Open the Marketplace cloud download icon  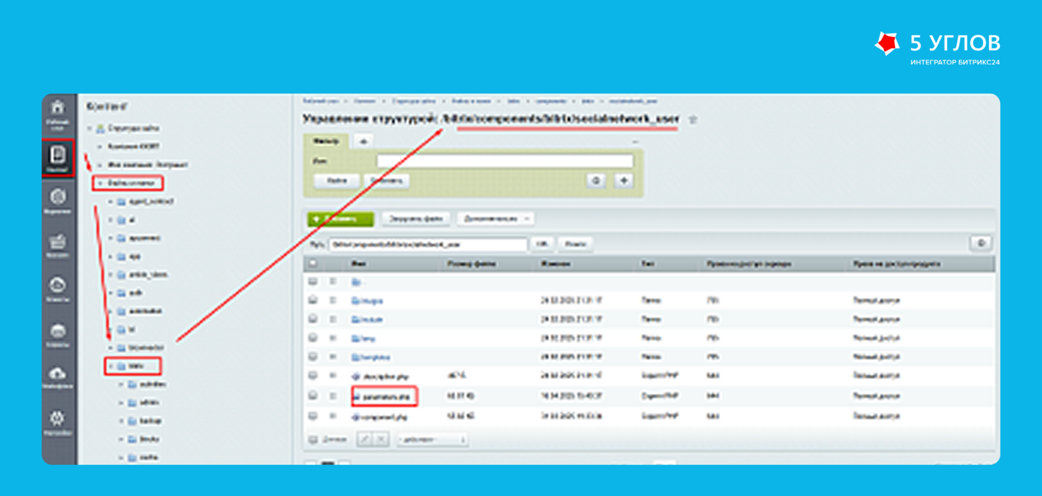(x=58, y=373)
